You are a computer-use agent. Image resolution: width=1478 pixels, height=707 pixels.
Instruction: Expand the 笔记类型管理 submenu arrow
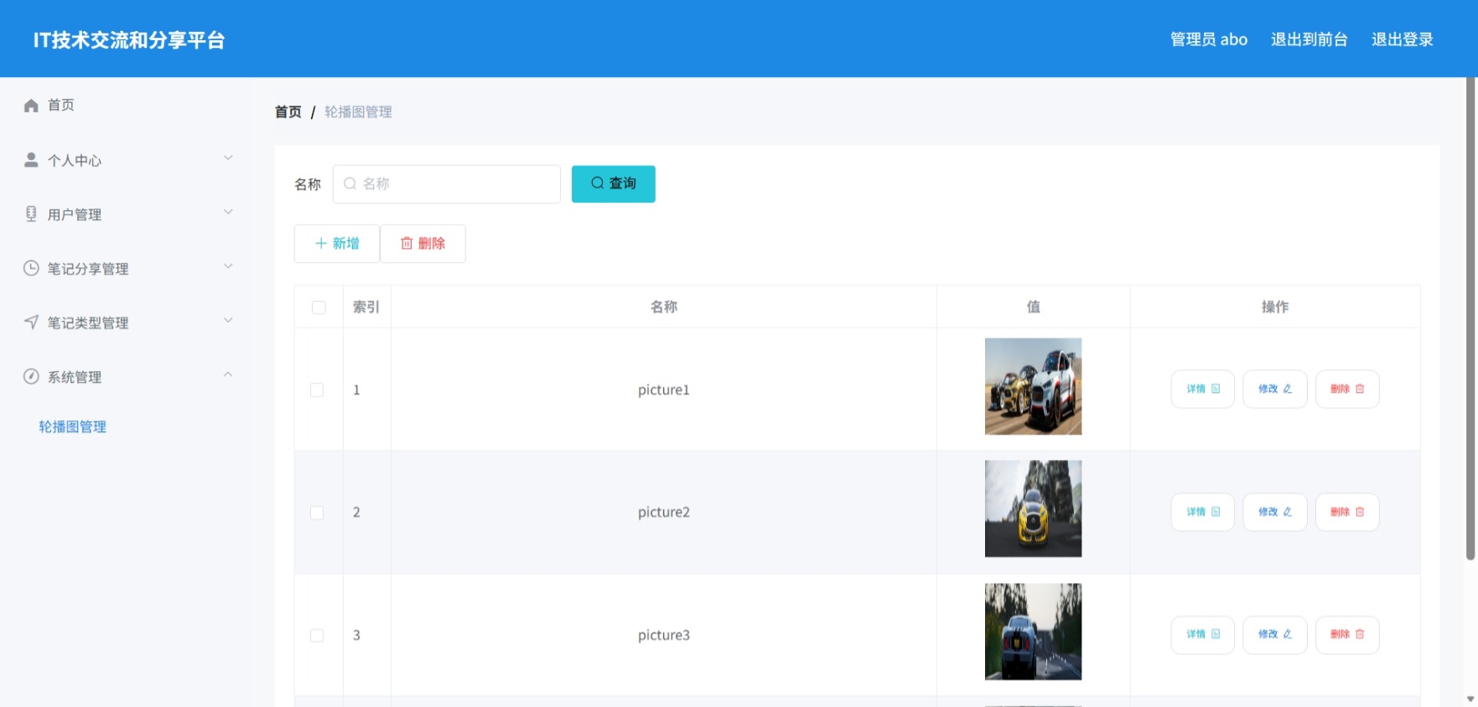click(228, 320)
